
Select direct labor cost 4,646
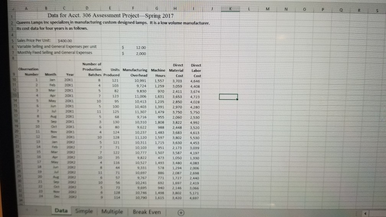pos(195,81)
